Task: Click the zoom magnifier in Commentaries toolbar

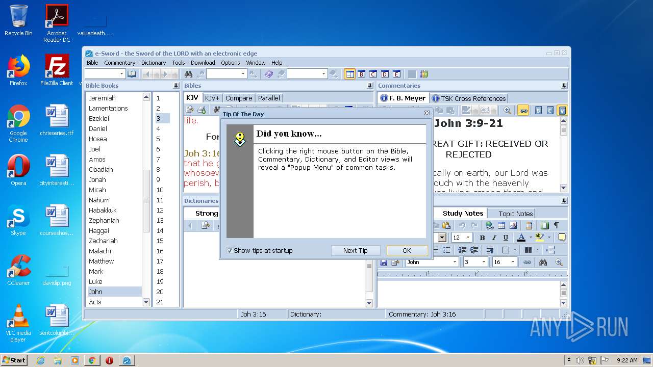Action: pyautogui.click(x=507, y=110)
